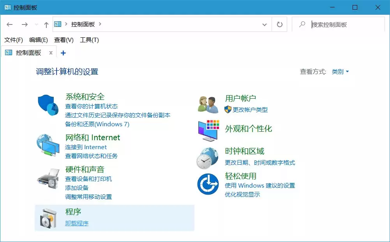Screen dimensions: 390x242
Task: Click the Appearance and Personalization monitor icon
Action: tap(208, 131)
